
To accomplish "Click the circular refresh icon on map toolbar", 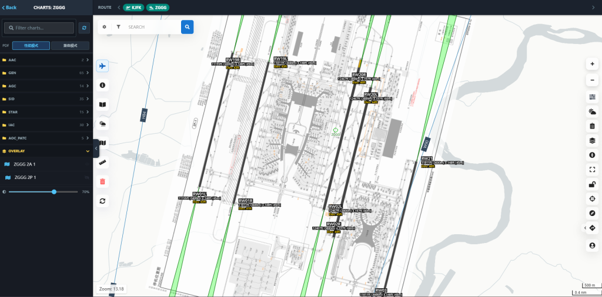I will click(x=102, y=201).
